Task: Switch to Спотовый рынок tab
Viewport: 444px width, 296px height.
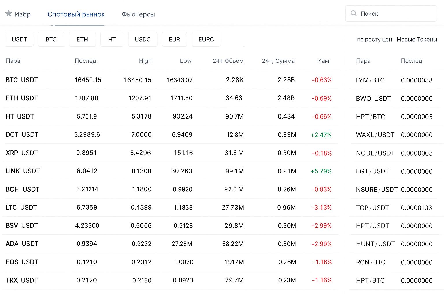Action: [76, 14]
